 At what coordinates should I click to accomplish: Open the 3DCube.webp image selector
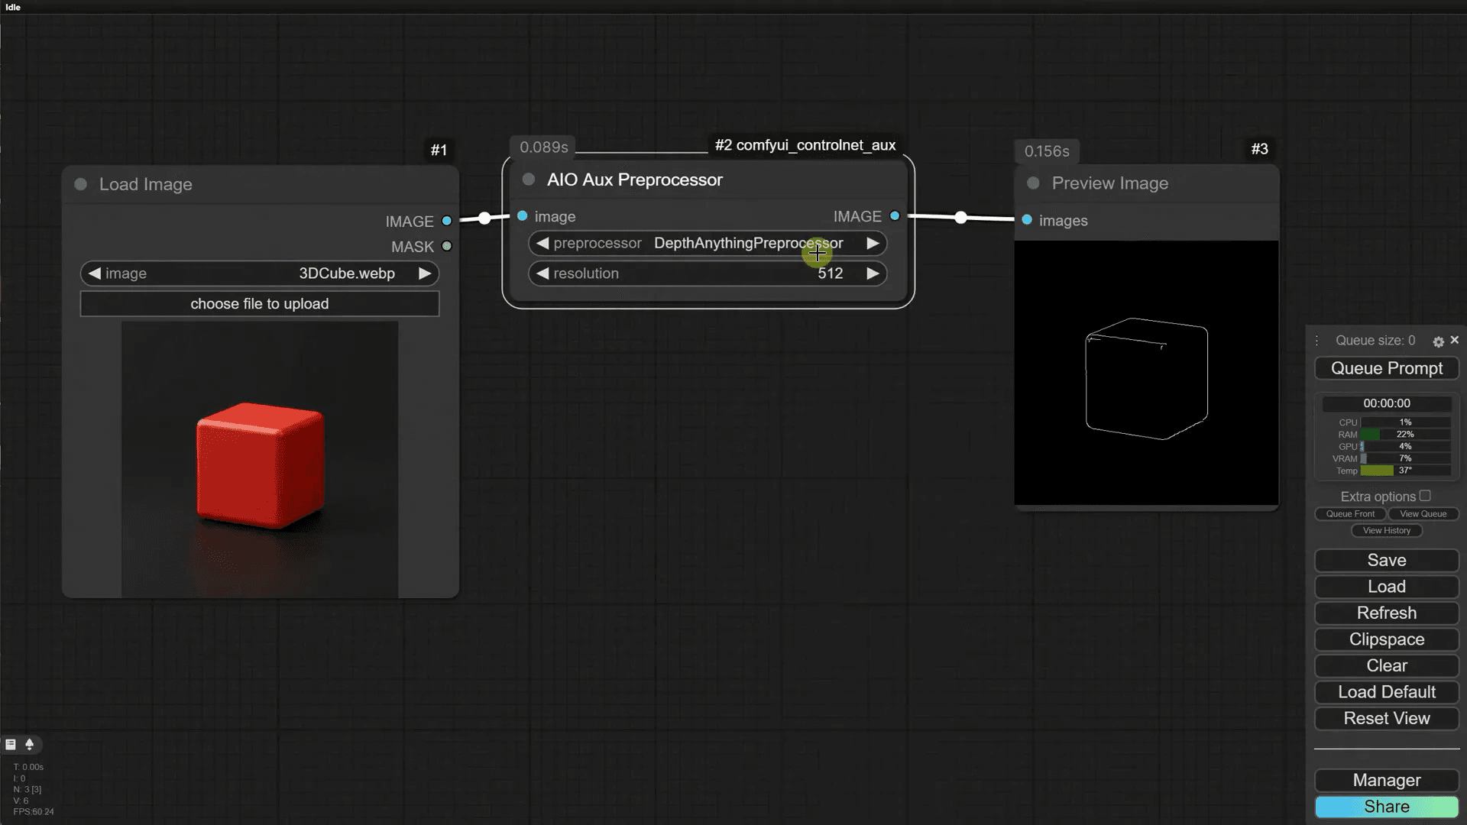(x=345, y=273)
